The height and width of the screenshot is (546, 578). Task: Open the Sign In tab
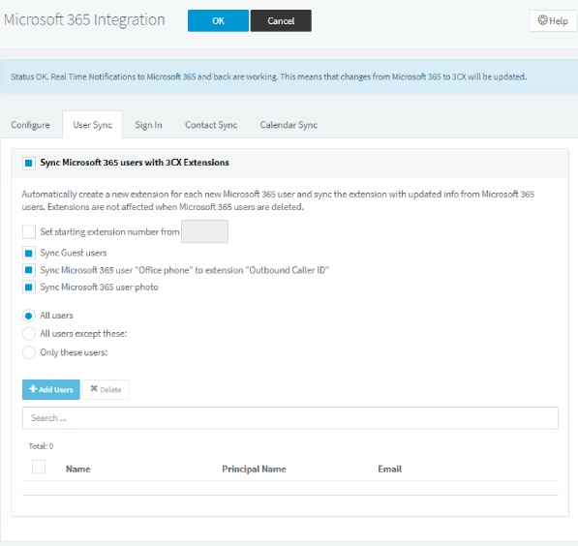click(x=148, y=125)
